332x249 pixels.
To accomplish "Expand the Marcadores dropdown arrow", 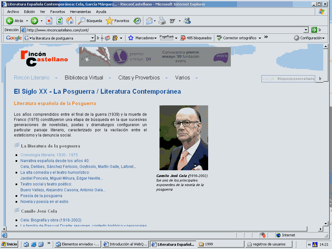I will tap(155, 38).
